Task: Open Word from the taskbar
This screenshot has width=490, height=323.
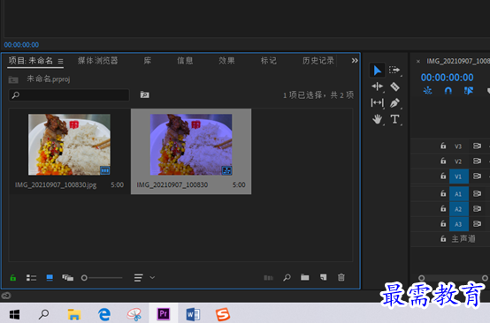Action: [x=193, y=314]
